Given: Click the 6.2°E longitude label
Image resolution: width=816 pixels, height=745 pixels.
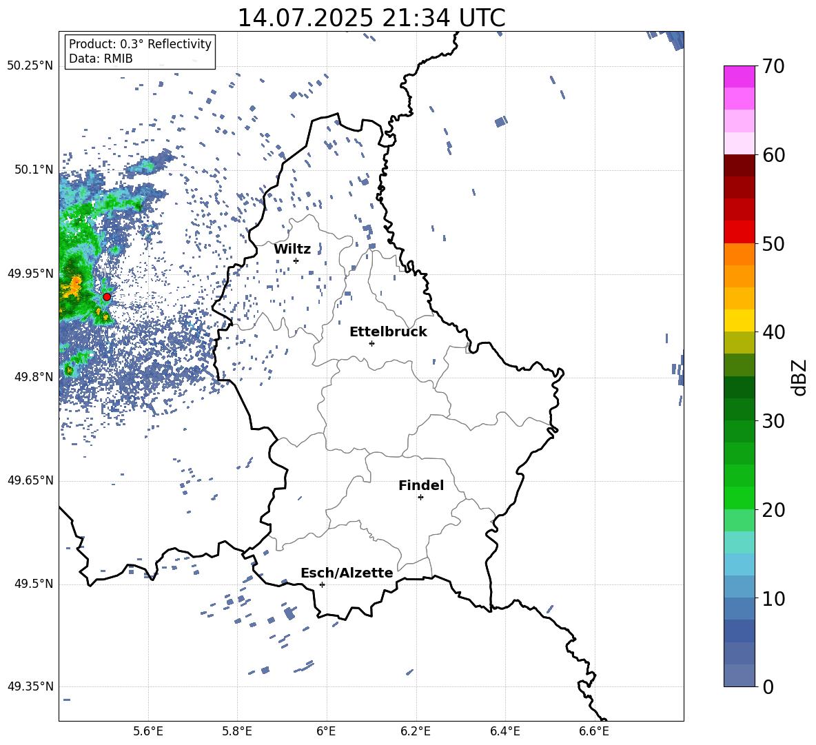Looking at the screenshot, I should (x=416, y=731).
